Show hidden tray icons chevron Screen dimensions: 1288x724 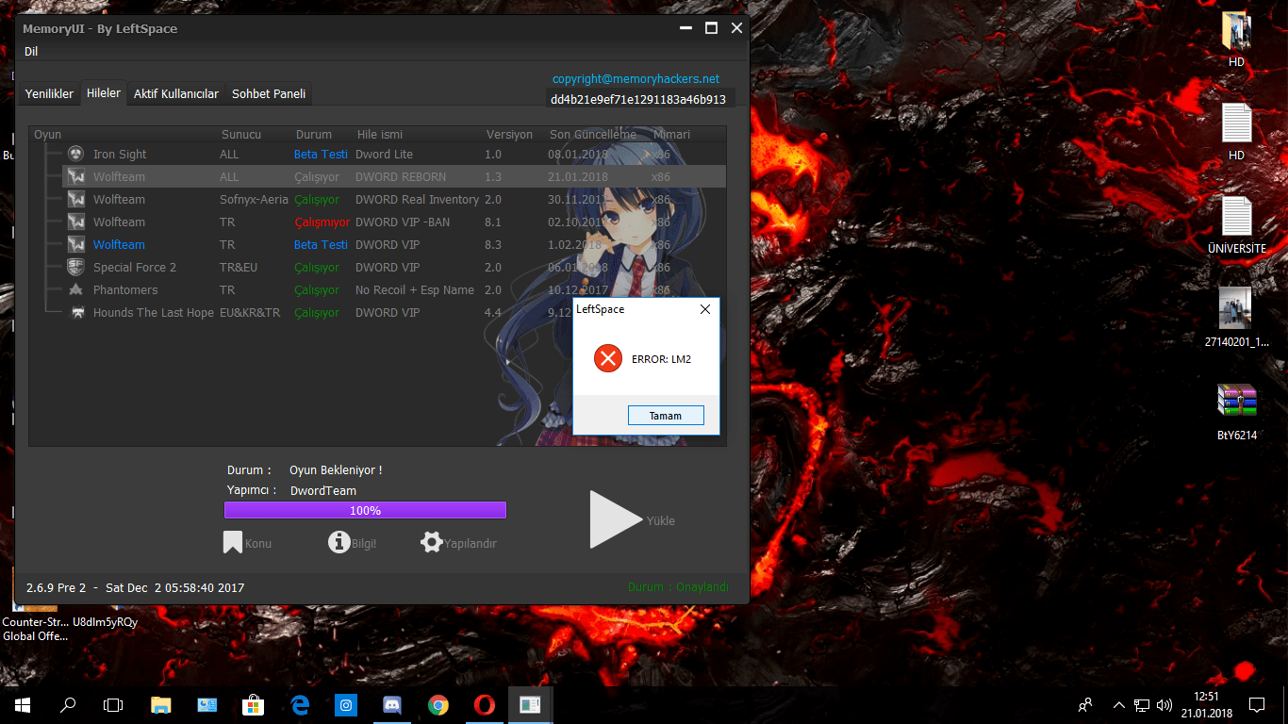[1118, 704]
